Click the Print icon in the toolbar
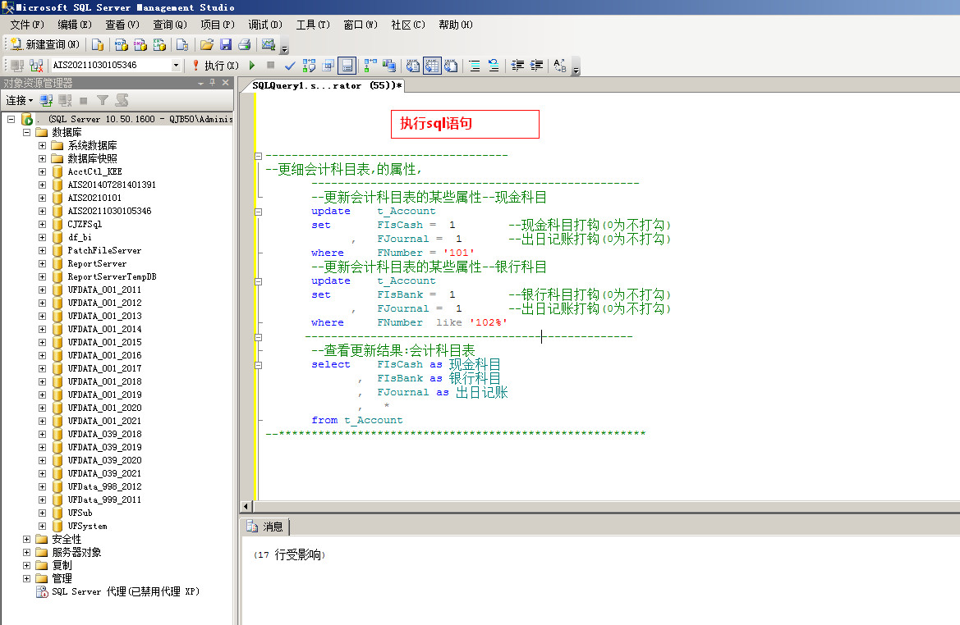Viewport: 960px width, 625px height. pyautogui.click(x=244, y=44)
